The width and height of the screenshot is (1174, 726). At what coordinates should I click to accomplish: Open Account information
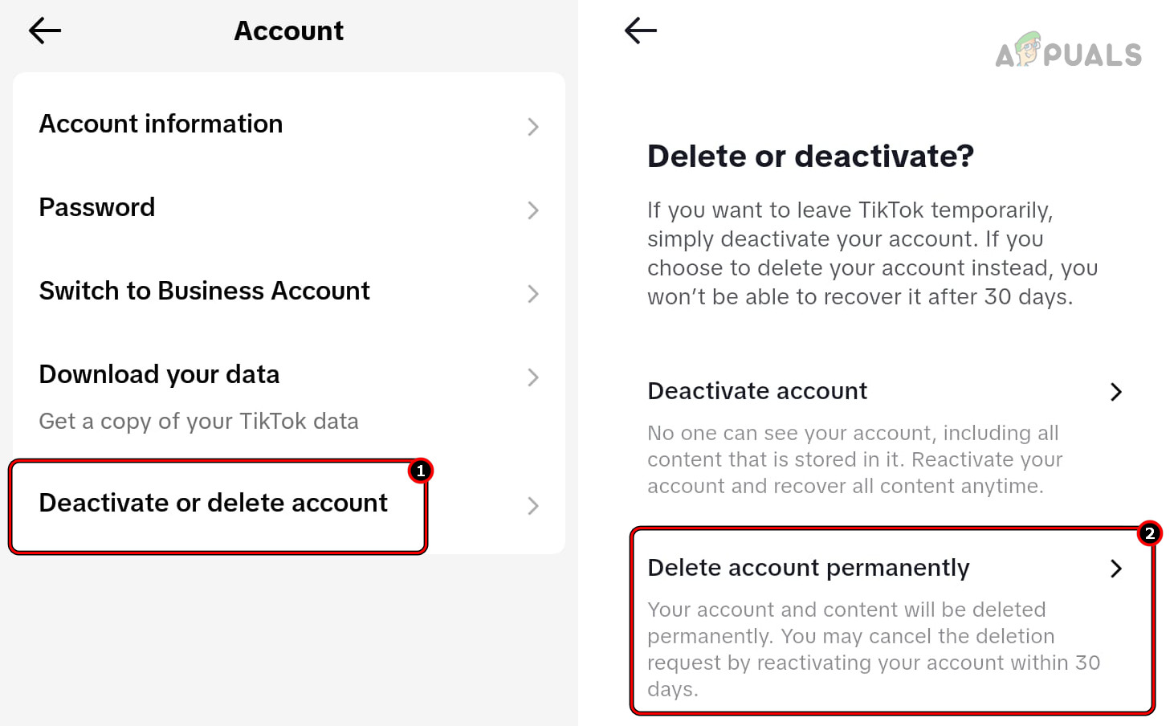click(x=161, y=124)
